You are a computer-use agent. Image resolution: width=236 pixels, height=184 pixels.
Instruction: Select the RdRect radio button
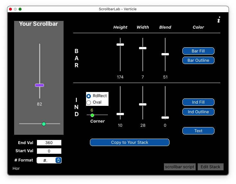[x=89, y=96]
